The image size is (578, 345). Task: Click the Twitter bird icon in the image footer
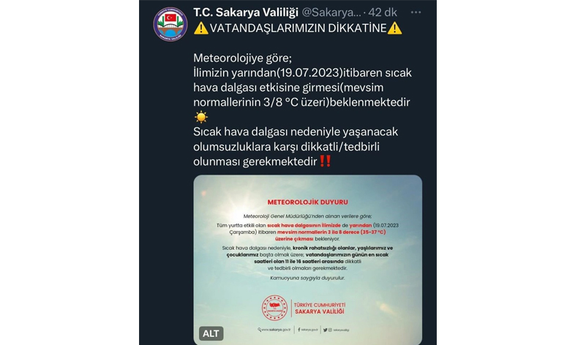click(325, 330)
